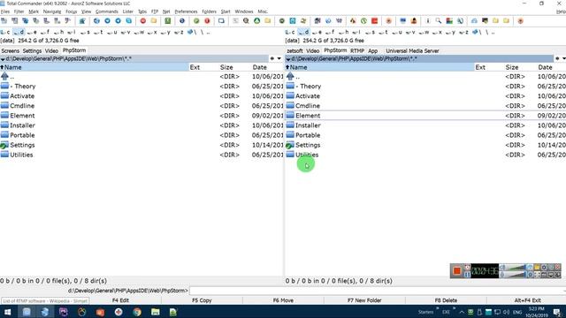This screenshot has height=318, width=566.
Task: Click left panel favorites star button
Action: [272, 58]
